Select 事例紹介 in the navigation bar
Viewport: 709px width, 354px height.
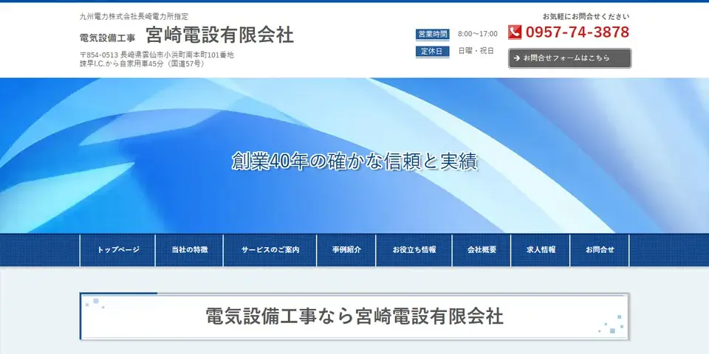click(x=346, y=250)
